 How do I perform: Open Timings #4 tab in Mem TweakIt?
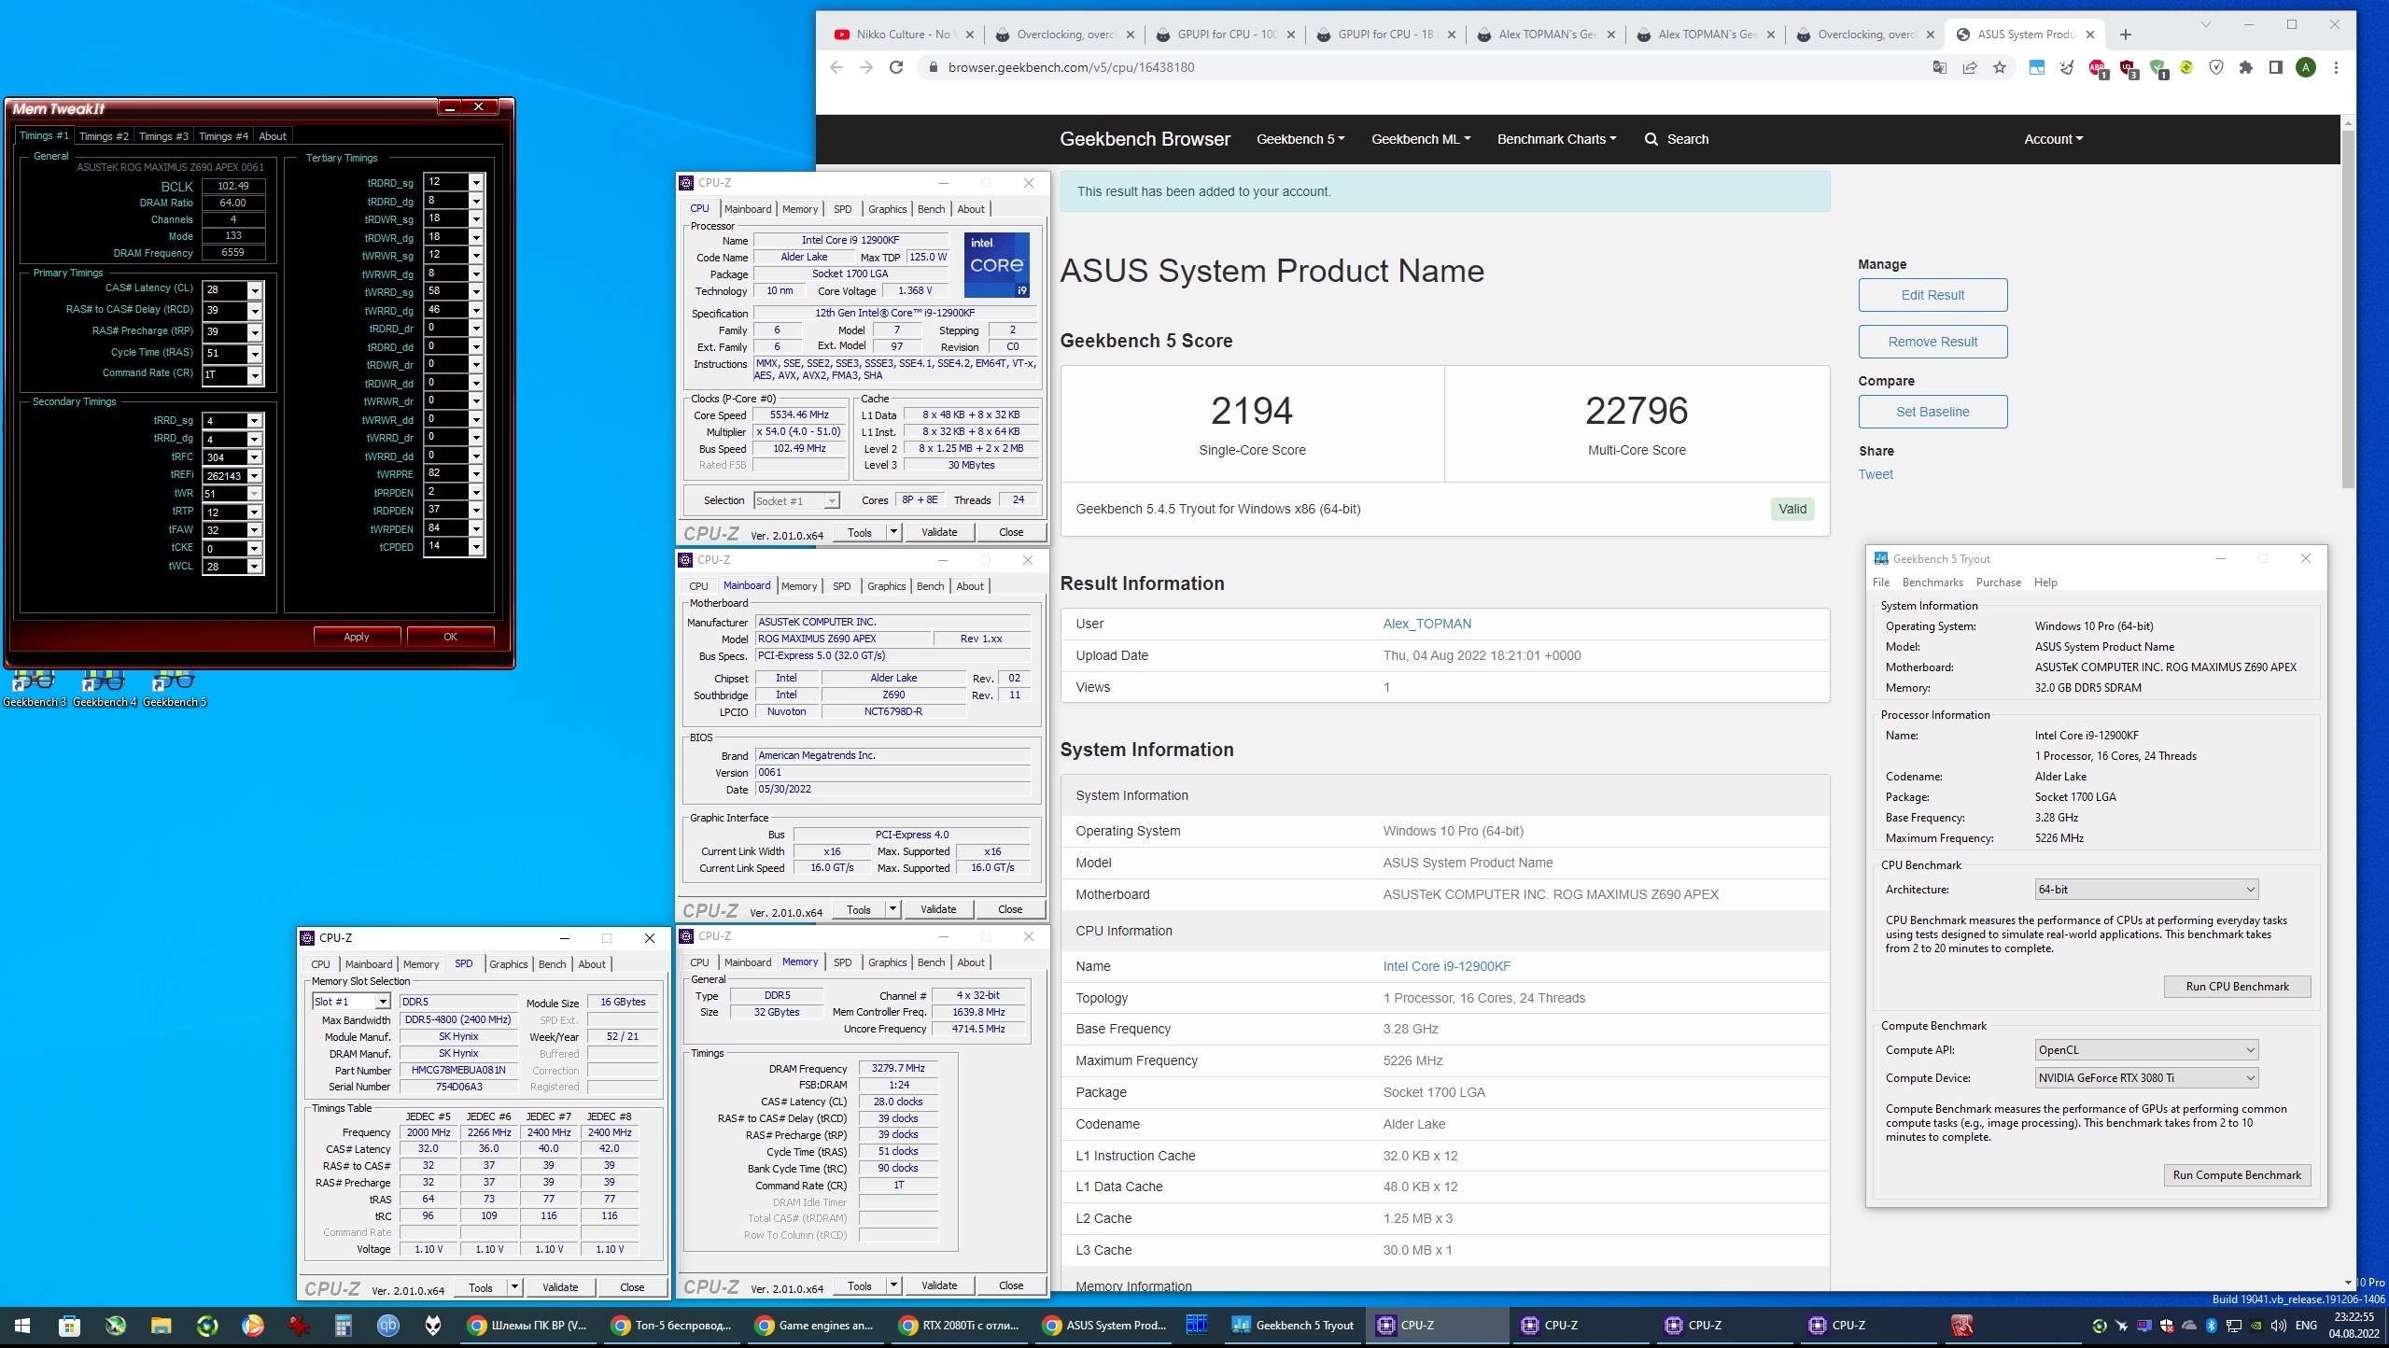coord(223,136)
